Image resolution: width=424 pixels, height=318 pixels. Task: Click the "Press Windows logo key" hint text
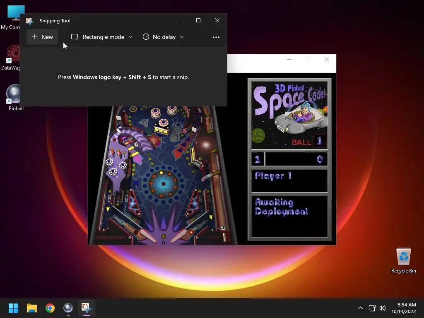pyautogui.click(x=123, y=77)
